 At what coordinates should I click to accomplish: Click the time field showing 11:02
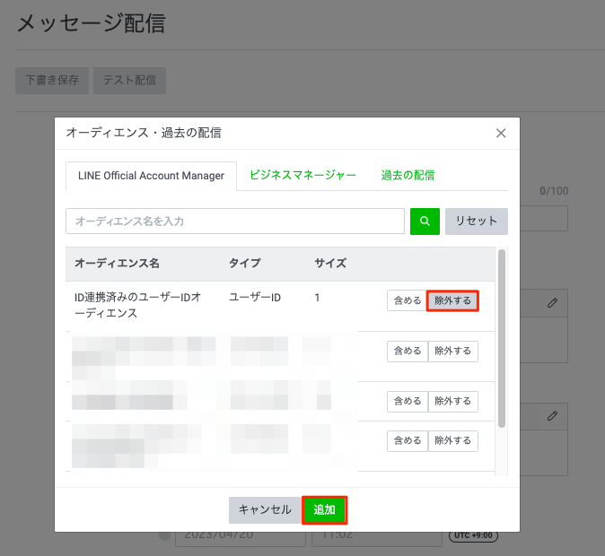[377, 539]
